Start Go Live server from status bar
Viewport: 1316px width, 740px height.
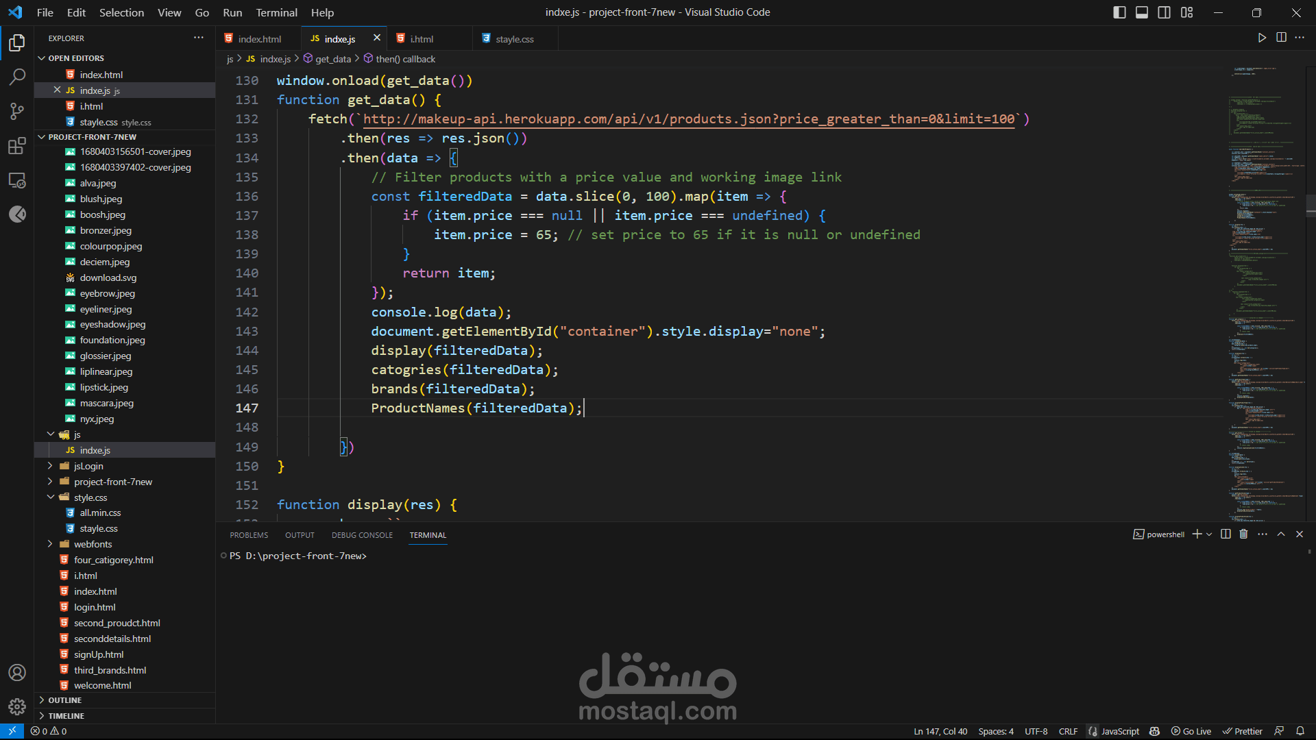1192,731
